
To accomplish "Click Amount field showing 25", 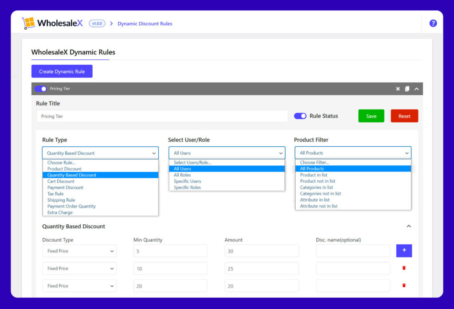I will pyautogui.click(x=262, y=268).
